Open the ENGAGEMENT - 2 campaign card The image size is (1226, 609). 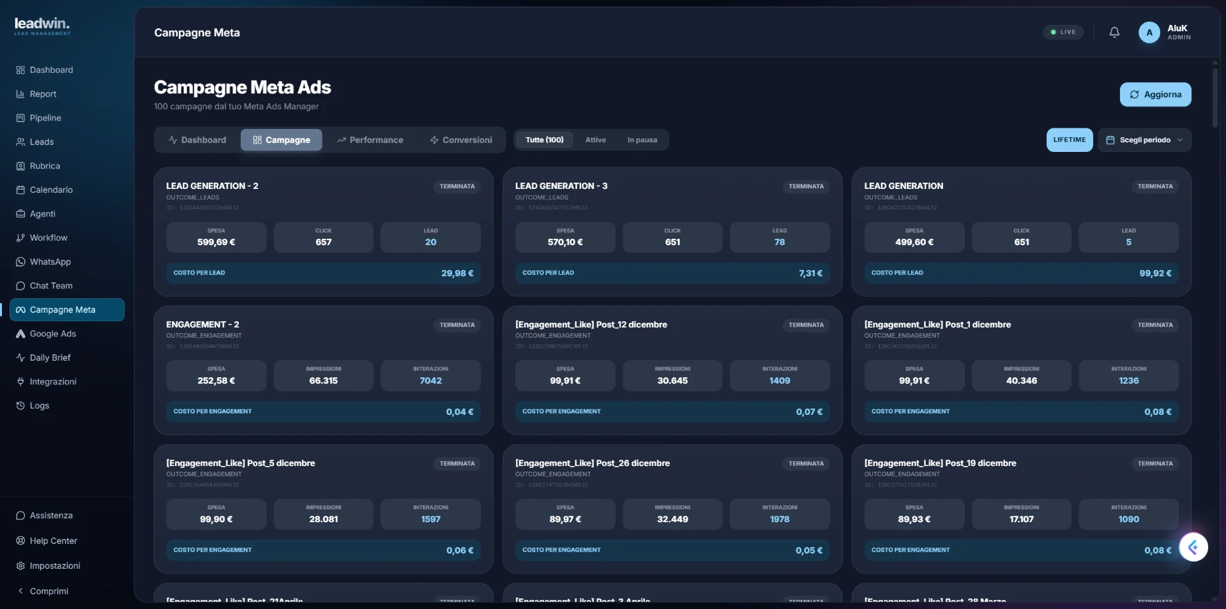[324, 370]
